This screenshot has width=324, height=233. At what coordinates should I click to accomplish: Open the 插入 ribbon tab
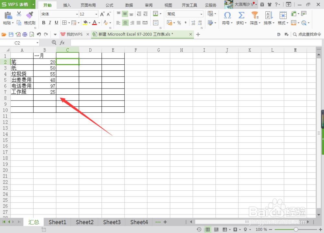pyautogui.click(x=67, y=5)
